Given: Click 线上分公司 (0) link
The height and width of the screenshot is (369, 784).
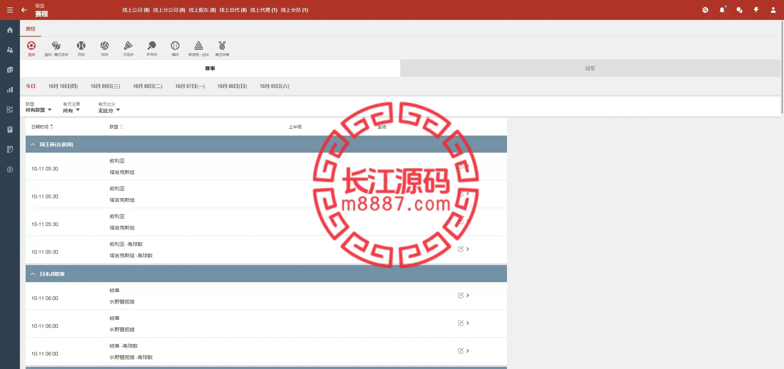Looking at the screenshot, I should (169, 10).
